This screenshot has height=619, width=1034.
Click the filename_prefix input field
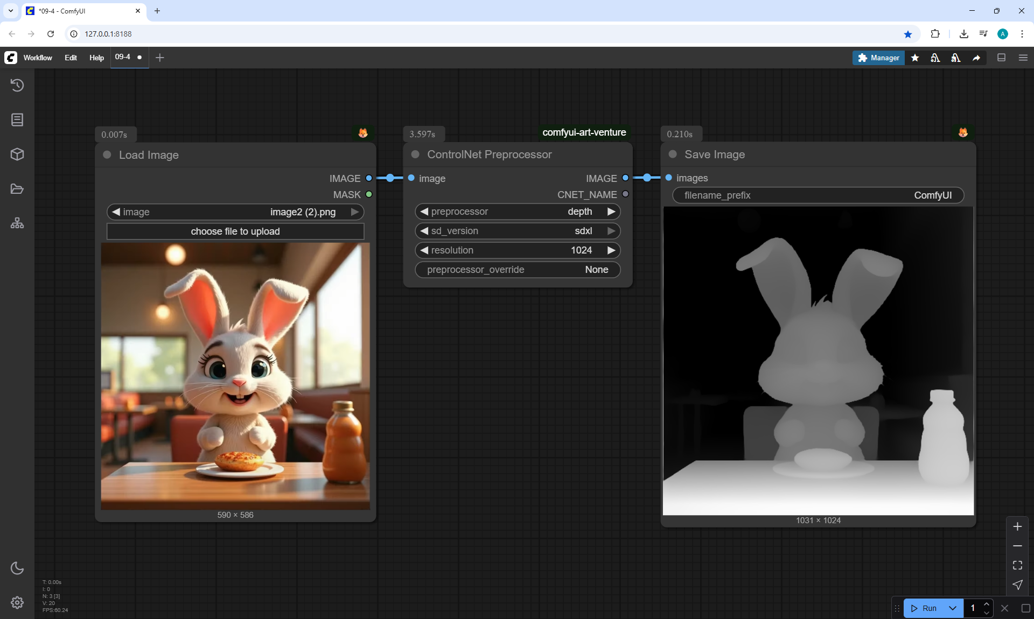pyautogui.click(x=818, y=195)
